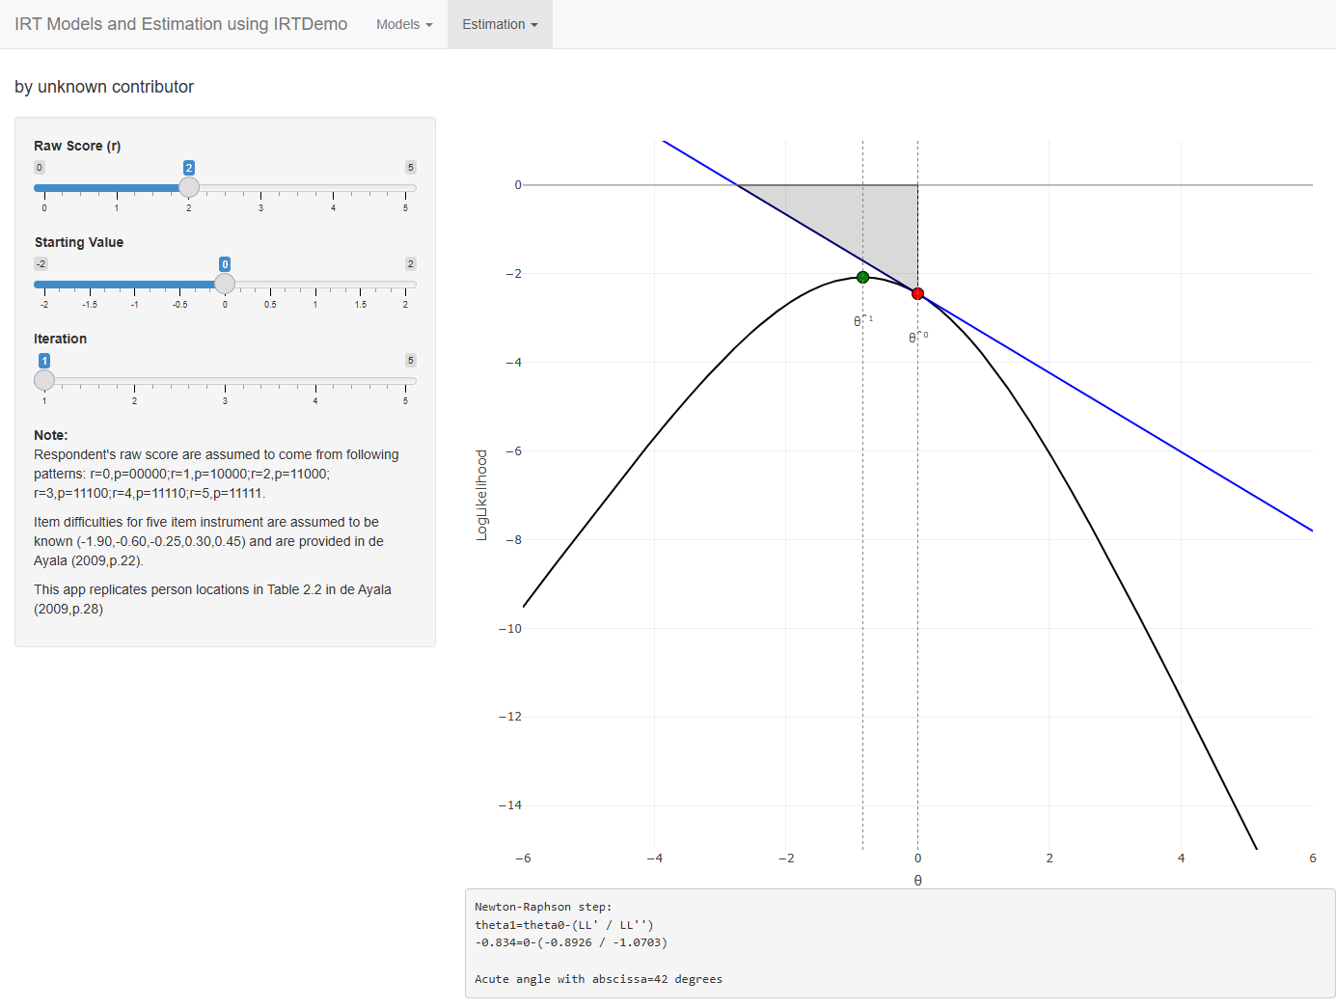Click tick label 4 on Iteration slider
1336x1008 pixels.
coord(315,401)
